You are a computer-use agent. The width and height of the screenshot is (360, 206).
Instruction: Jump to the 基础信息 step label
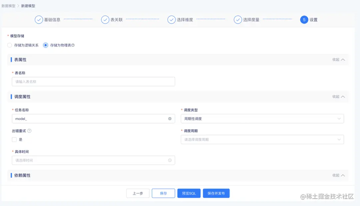point(52,20)
